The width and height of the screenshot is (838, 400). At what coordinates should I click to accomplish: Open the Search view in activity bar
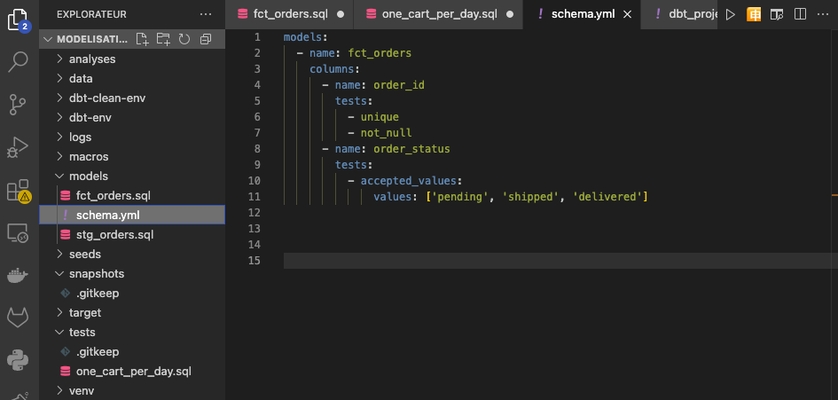(x=19, y=61)
